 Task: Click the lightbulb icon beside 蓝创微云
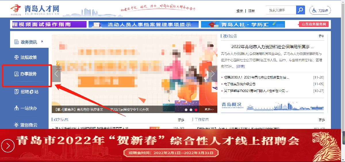pyautogui.click(x=16, y=125)
